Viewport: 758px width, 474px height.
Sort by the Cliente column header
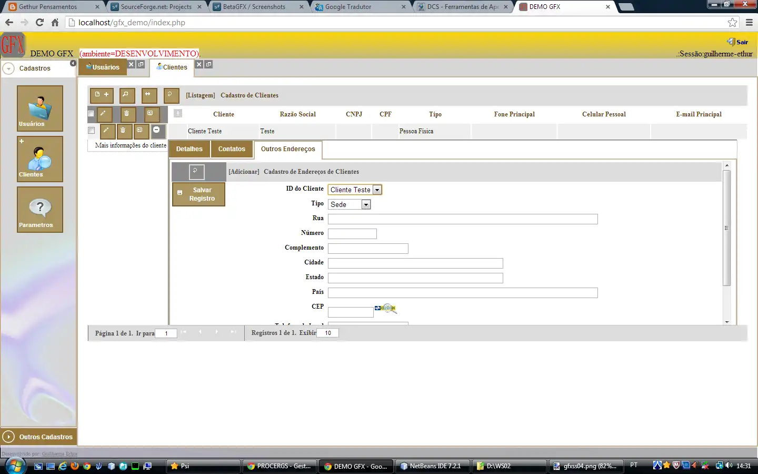[224, 114]
